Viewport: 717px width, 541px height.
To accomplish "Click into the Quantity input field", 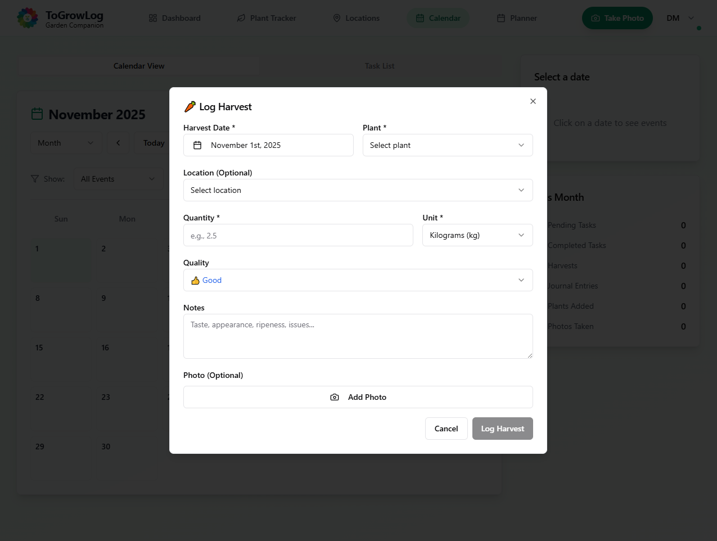I will tap(298, 235).
